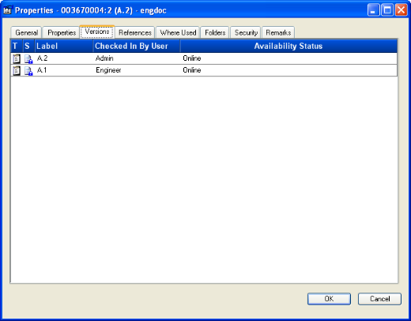Switch to the Properties tab
This screenshot has width=411, height=321.
[62, 32]
